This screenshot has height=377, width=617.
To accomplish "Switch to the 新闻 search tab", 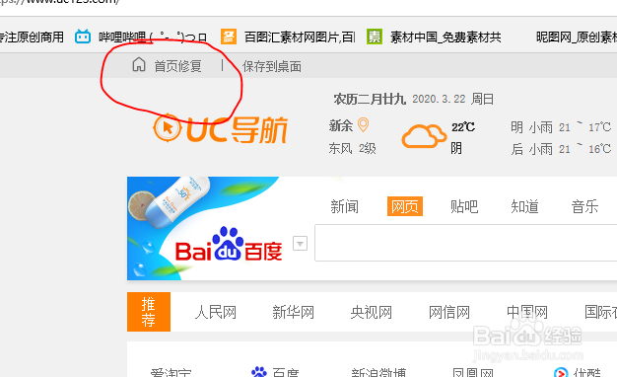I will pos(344,206).
